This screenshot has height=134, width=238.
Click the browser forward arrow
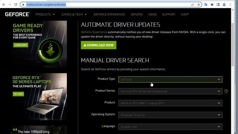click(10, 4)
